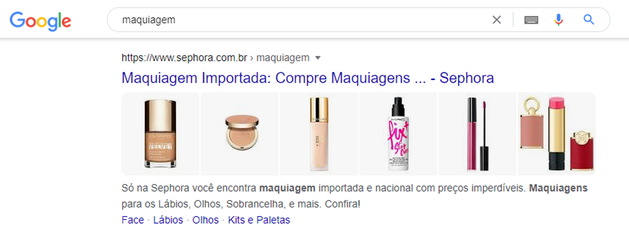Start voice search with microphone icon
The width and height of the screenshot is (629, 241).
tap(558, 20)
